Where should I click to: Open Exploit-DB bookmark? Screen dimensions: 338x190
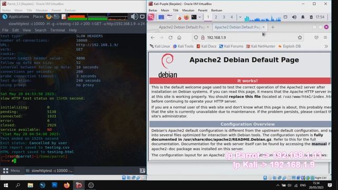[289, 46]
